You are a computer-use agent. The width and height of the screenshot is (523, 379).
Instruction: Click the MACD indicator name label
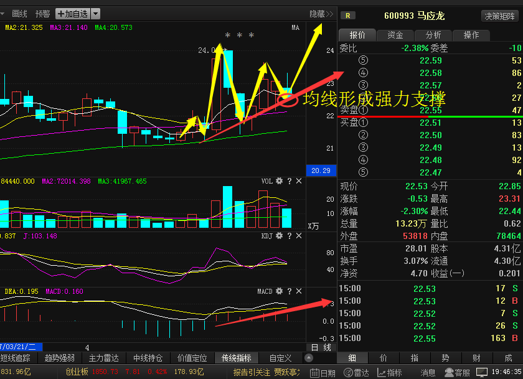[x=265, y=291]
